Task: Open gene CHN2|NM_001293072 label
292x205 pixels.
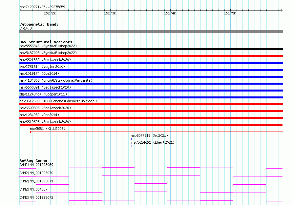Action: pos(36,197)
